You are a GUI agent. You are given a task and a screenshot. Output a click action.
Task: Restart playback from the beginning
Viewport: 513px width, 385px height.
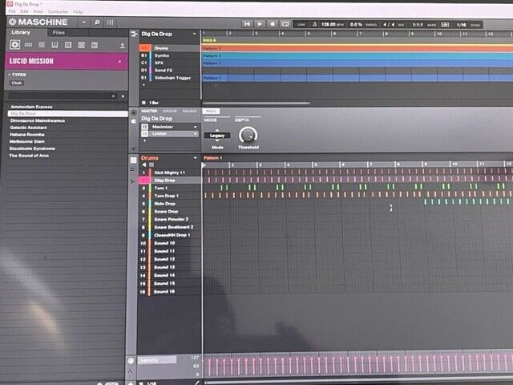(x=247, y=23)
